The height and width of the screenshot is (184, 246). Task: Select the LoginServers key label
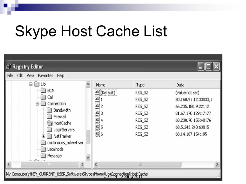pyautogui.click(x=64, y=130)
